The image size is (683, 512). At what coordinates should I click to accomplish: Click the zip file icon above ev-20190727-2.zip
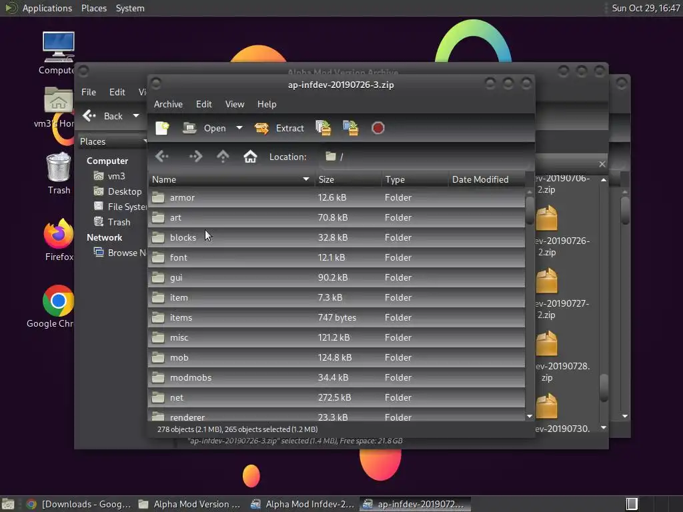(x=547, y=281)
